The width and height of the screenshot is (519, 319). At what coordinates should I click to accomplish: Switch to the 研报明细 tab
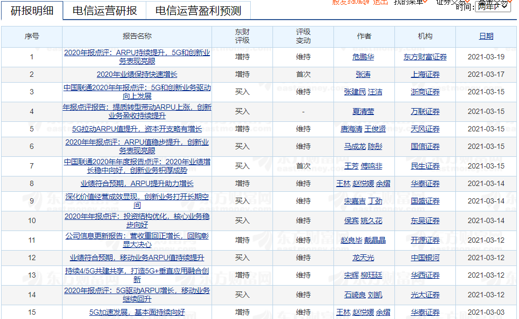(x=32, y=11)
